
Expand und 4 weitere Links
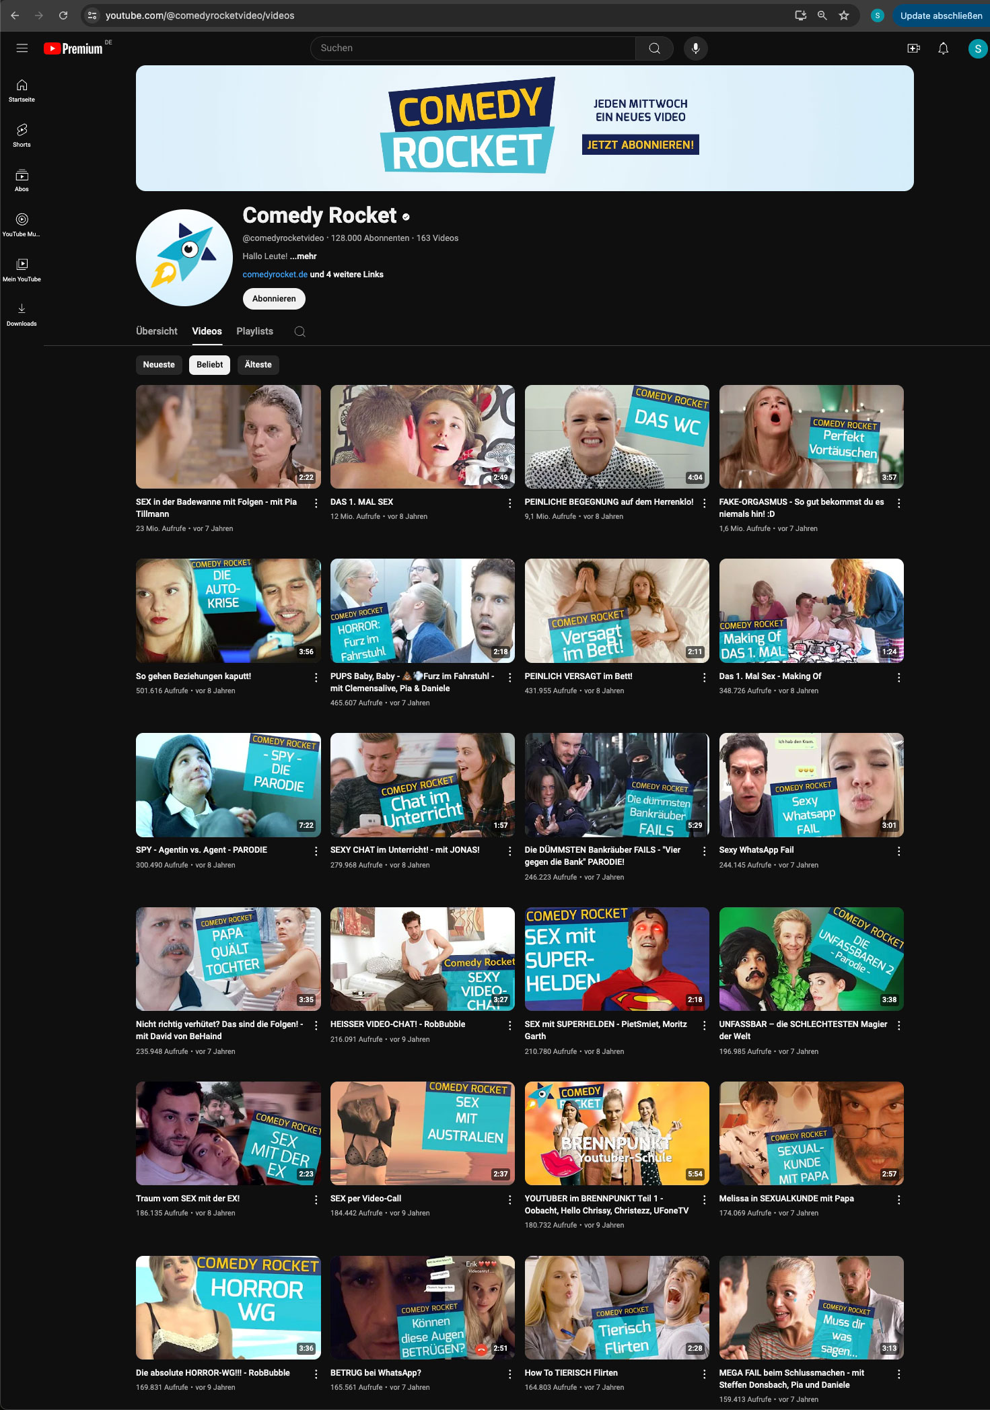pyautogui.click(x=347, y=275)
